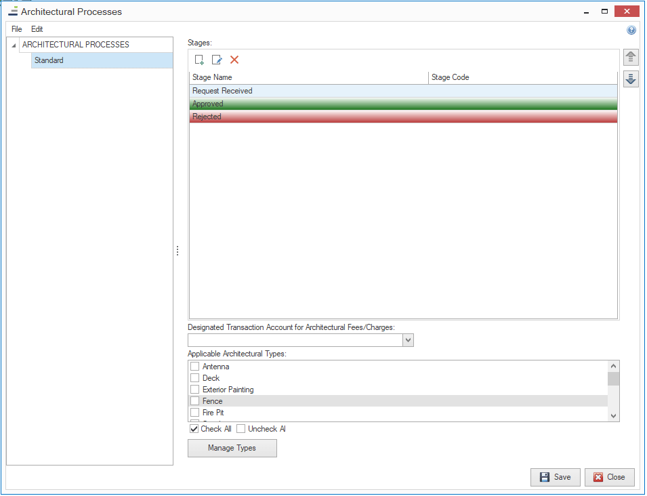Click the vertical splitter grip between panels

coord(178,251)
